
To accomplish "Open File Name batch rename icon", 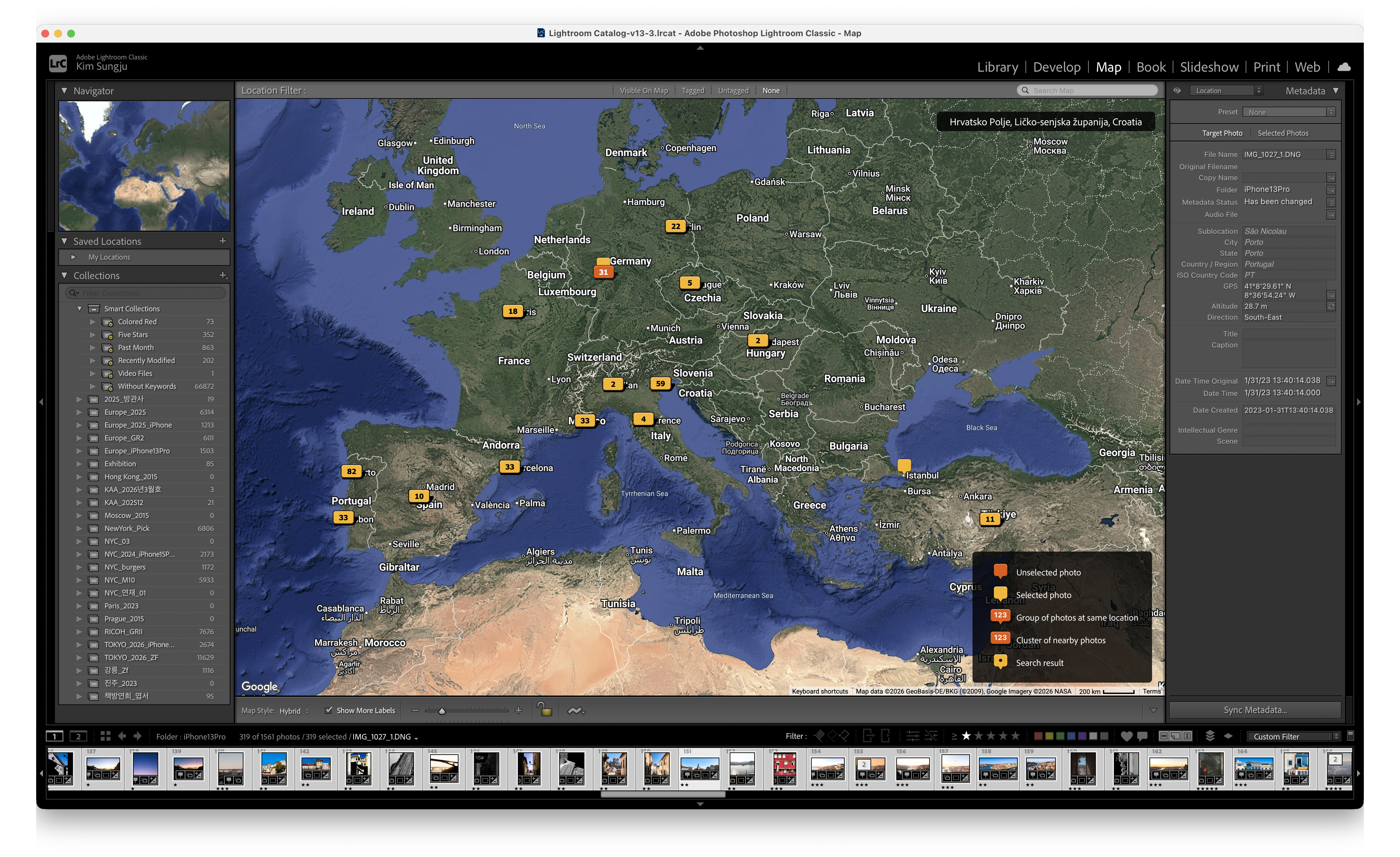I will pos(1331,155).
